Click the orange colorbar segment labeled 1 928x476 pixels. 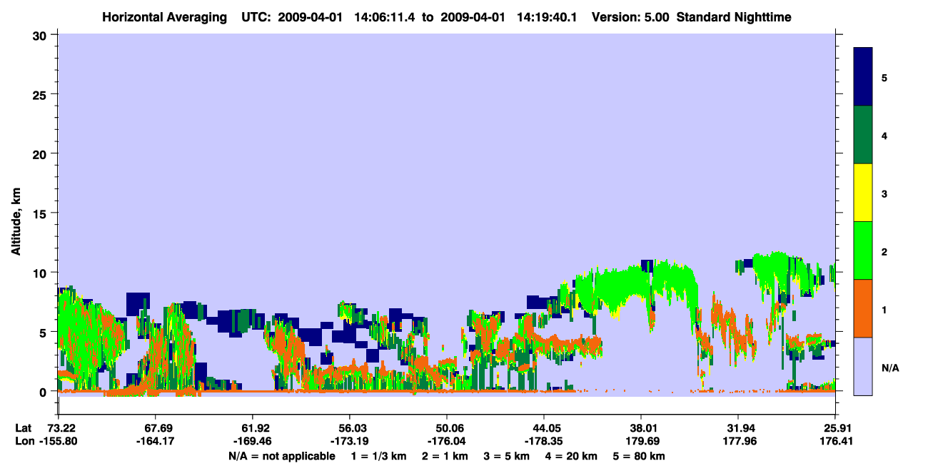[x=863, y=308]
